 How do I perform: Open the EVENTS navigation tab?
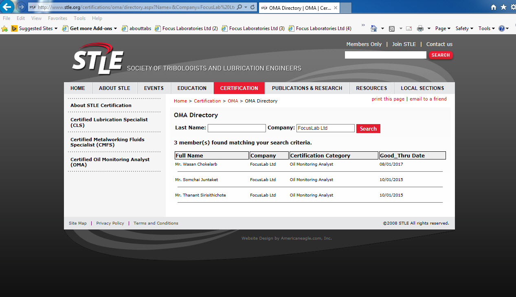154,88
